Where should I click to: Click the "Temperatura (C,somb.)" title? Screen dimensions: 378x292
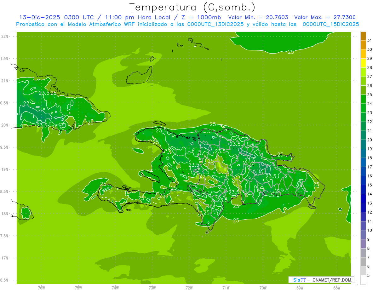[x=192, y=7]
